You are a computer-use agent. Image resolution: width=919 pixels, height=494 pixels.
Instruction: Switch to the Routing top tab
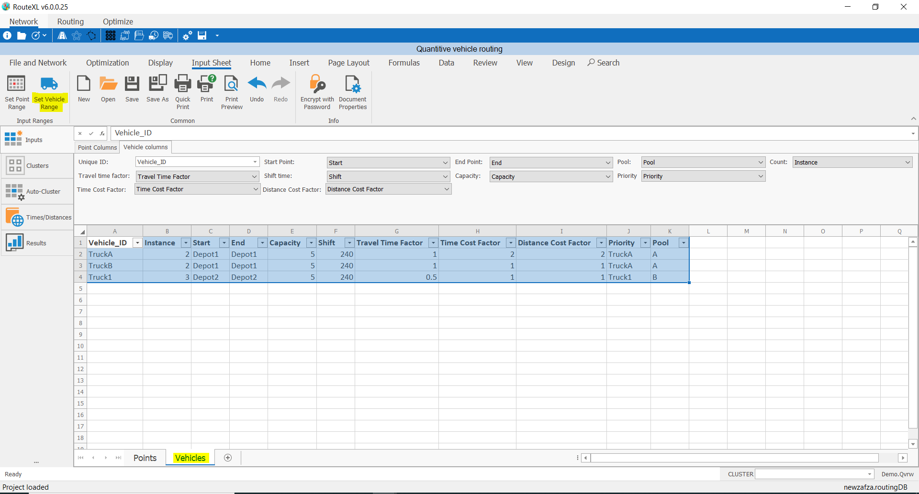[x=70, y=22]
